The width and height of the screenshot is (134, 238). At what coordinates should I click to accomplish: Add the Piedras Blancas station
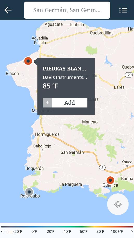65,103
